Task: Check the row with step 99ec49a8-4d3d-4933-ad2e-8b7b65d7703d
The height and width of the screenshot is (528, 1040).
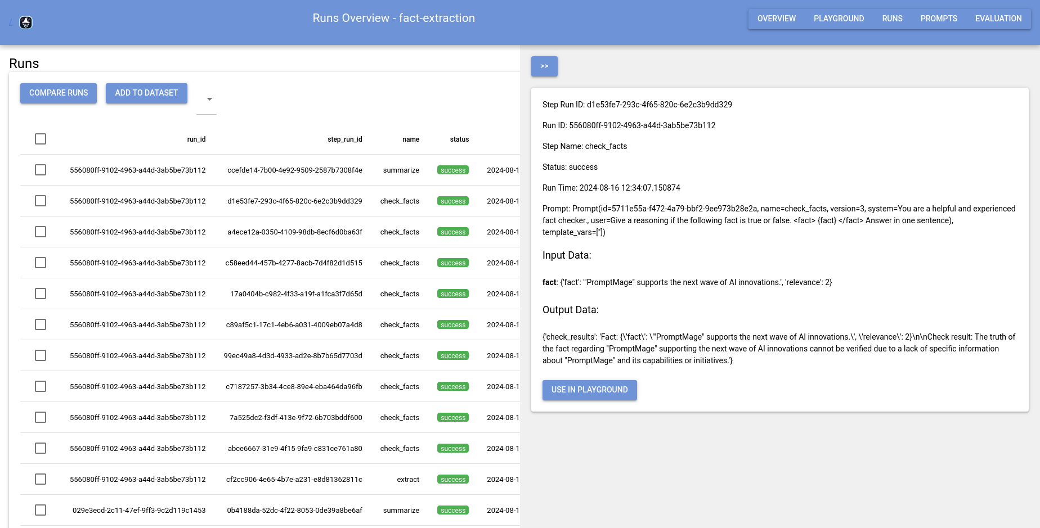Action: pyautogui.click(x=41, y=355)
